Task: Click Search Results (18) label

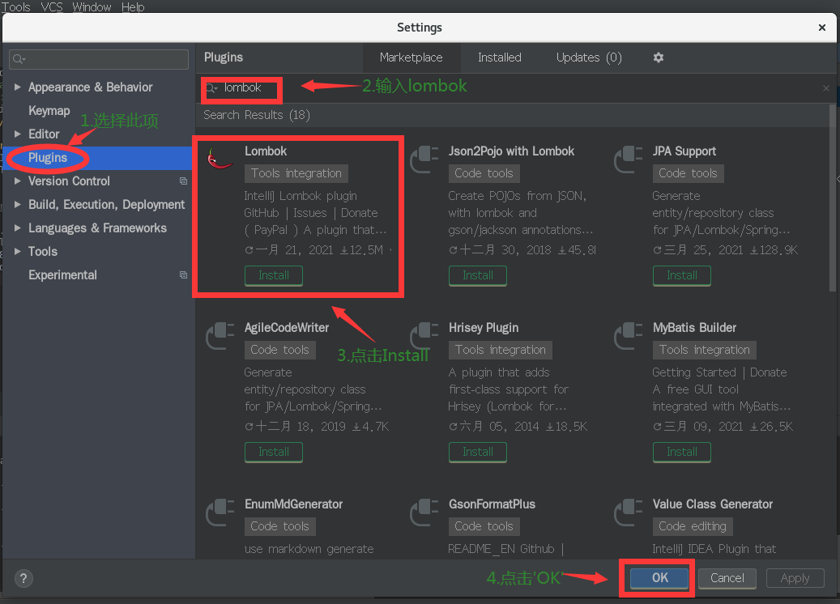Action: [257, 115]
